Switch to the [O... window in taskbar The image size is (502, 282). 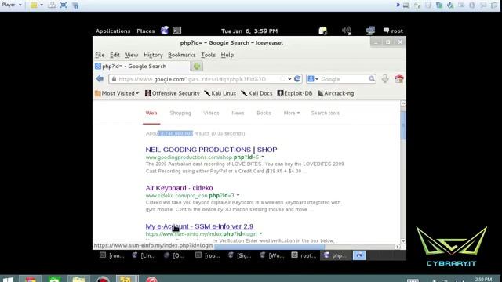click(x=174, y=255)
